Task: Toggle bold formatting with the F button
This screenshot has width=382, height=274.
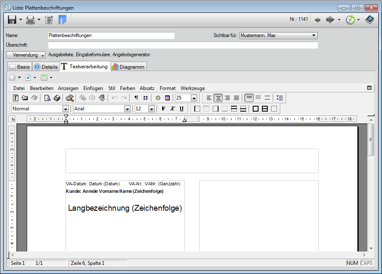Action: tap(163, 109)
